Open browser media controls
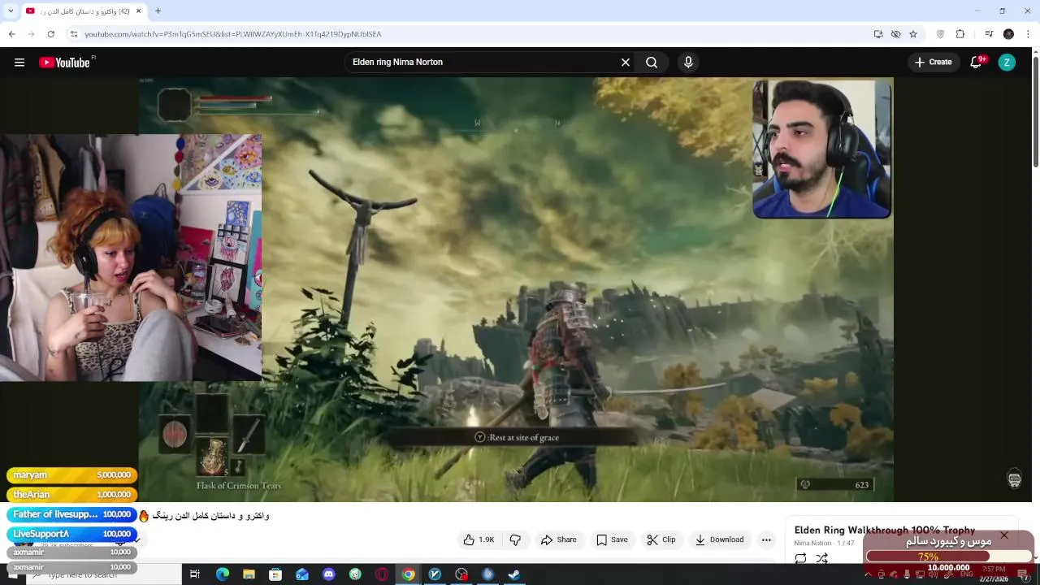Image resolution: width=1040 pixels, height=585 pixels. [989, 34]
